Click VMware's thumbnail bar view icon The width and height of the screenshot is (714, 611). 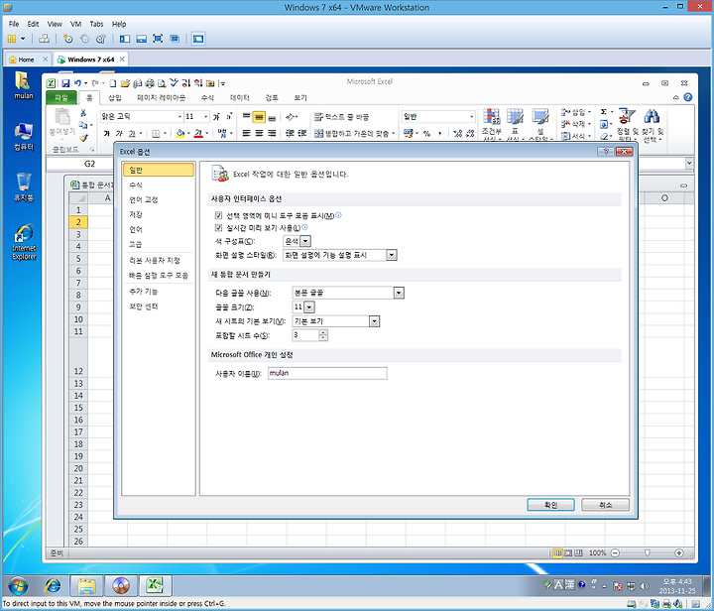141,39
